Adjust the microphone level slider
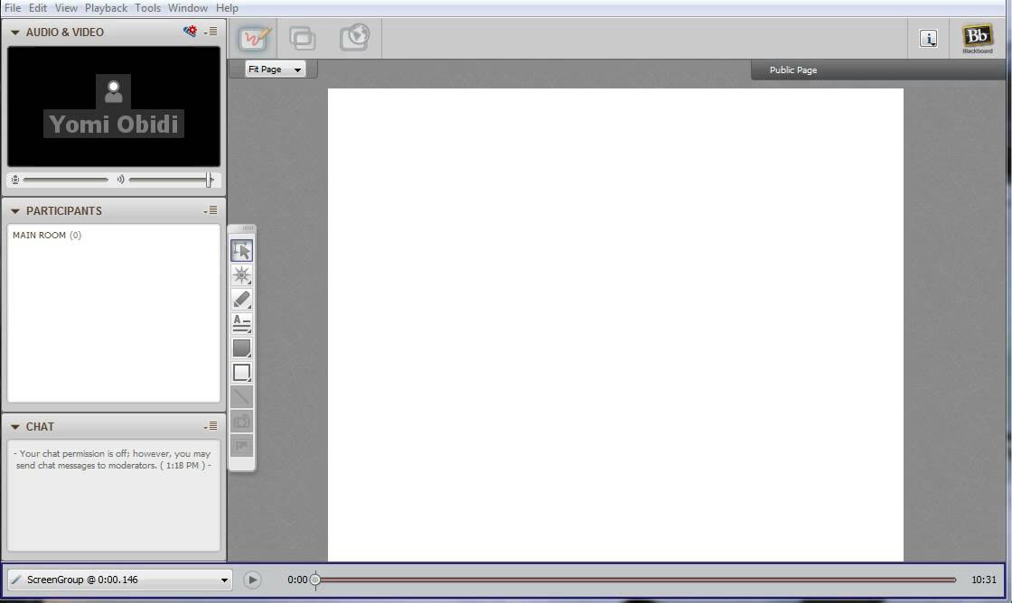 (x=65, y=180)
